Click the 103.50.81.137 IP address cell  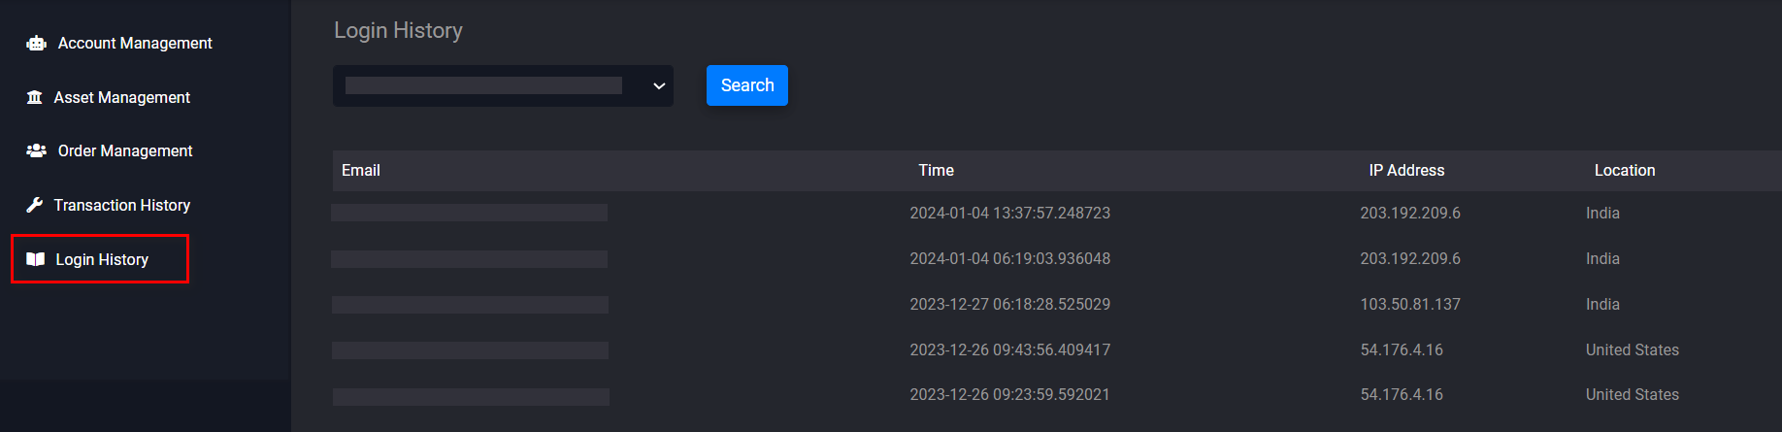coord(1410,304)
